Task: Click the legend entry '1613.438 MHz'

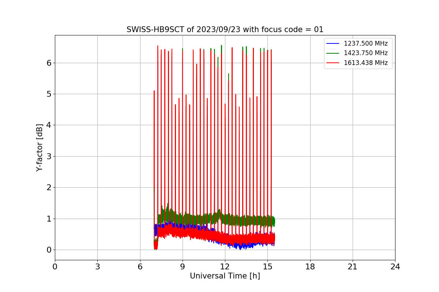Action: (x=365, y=63)
